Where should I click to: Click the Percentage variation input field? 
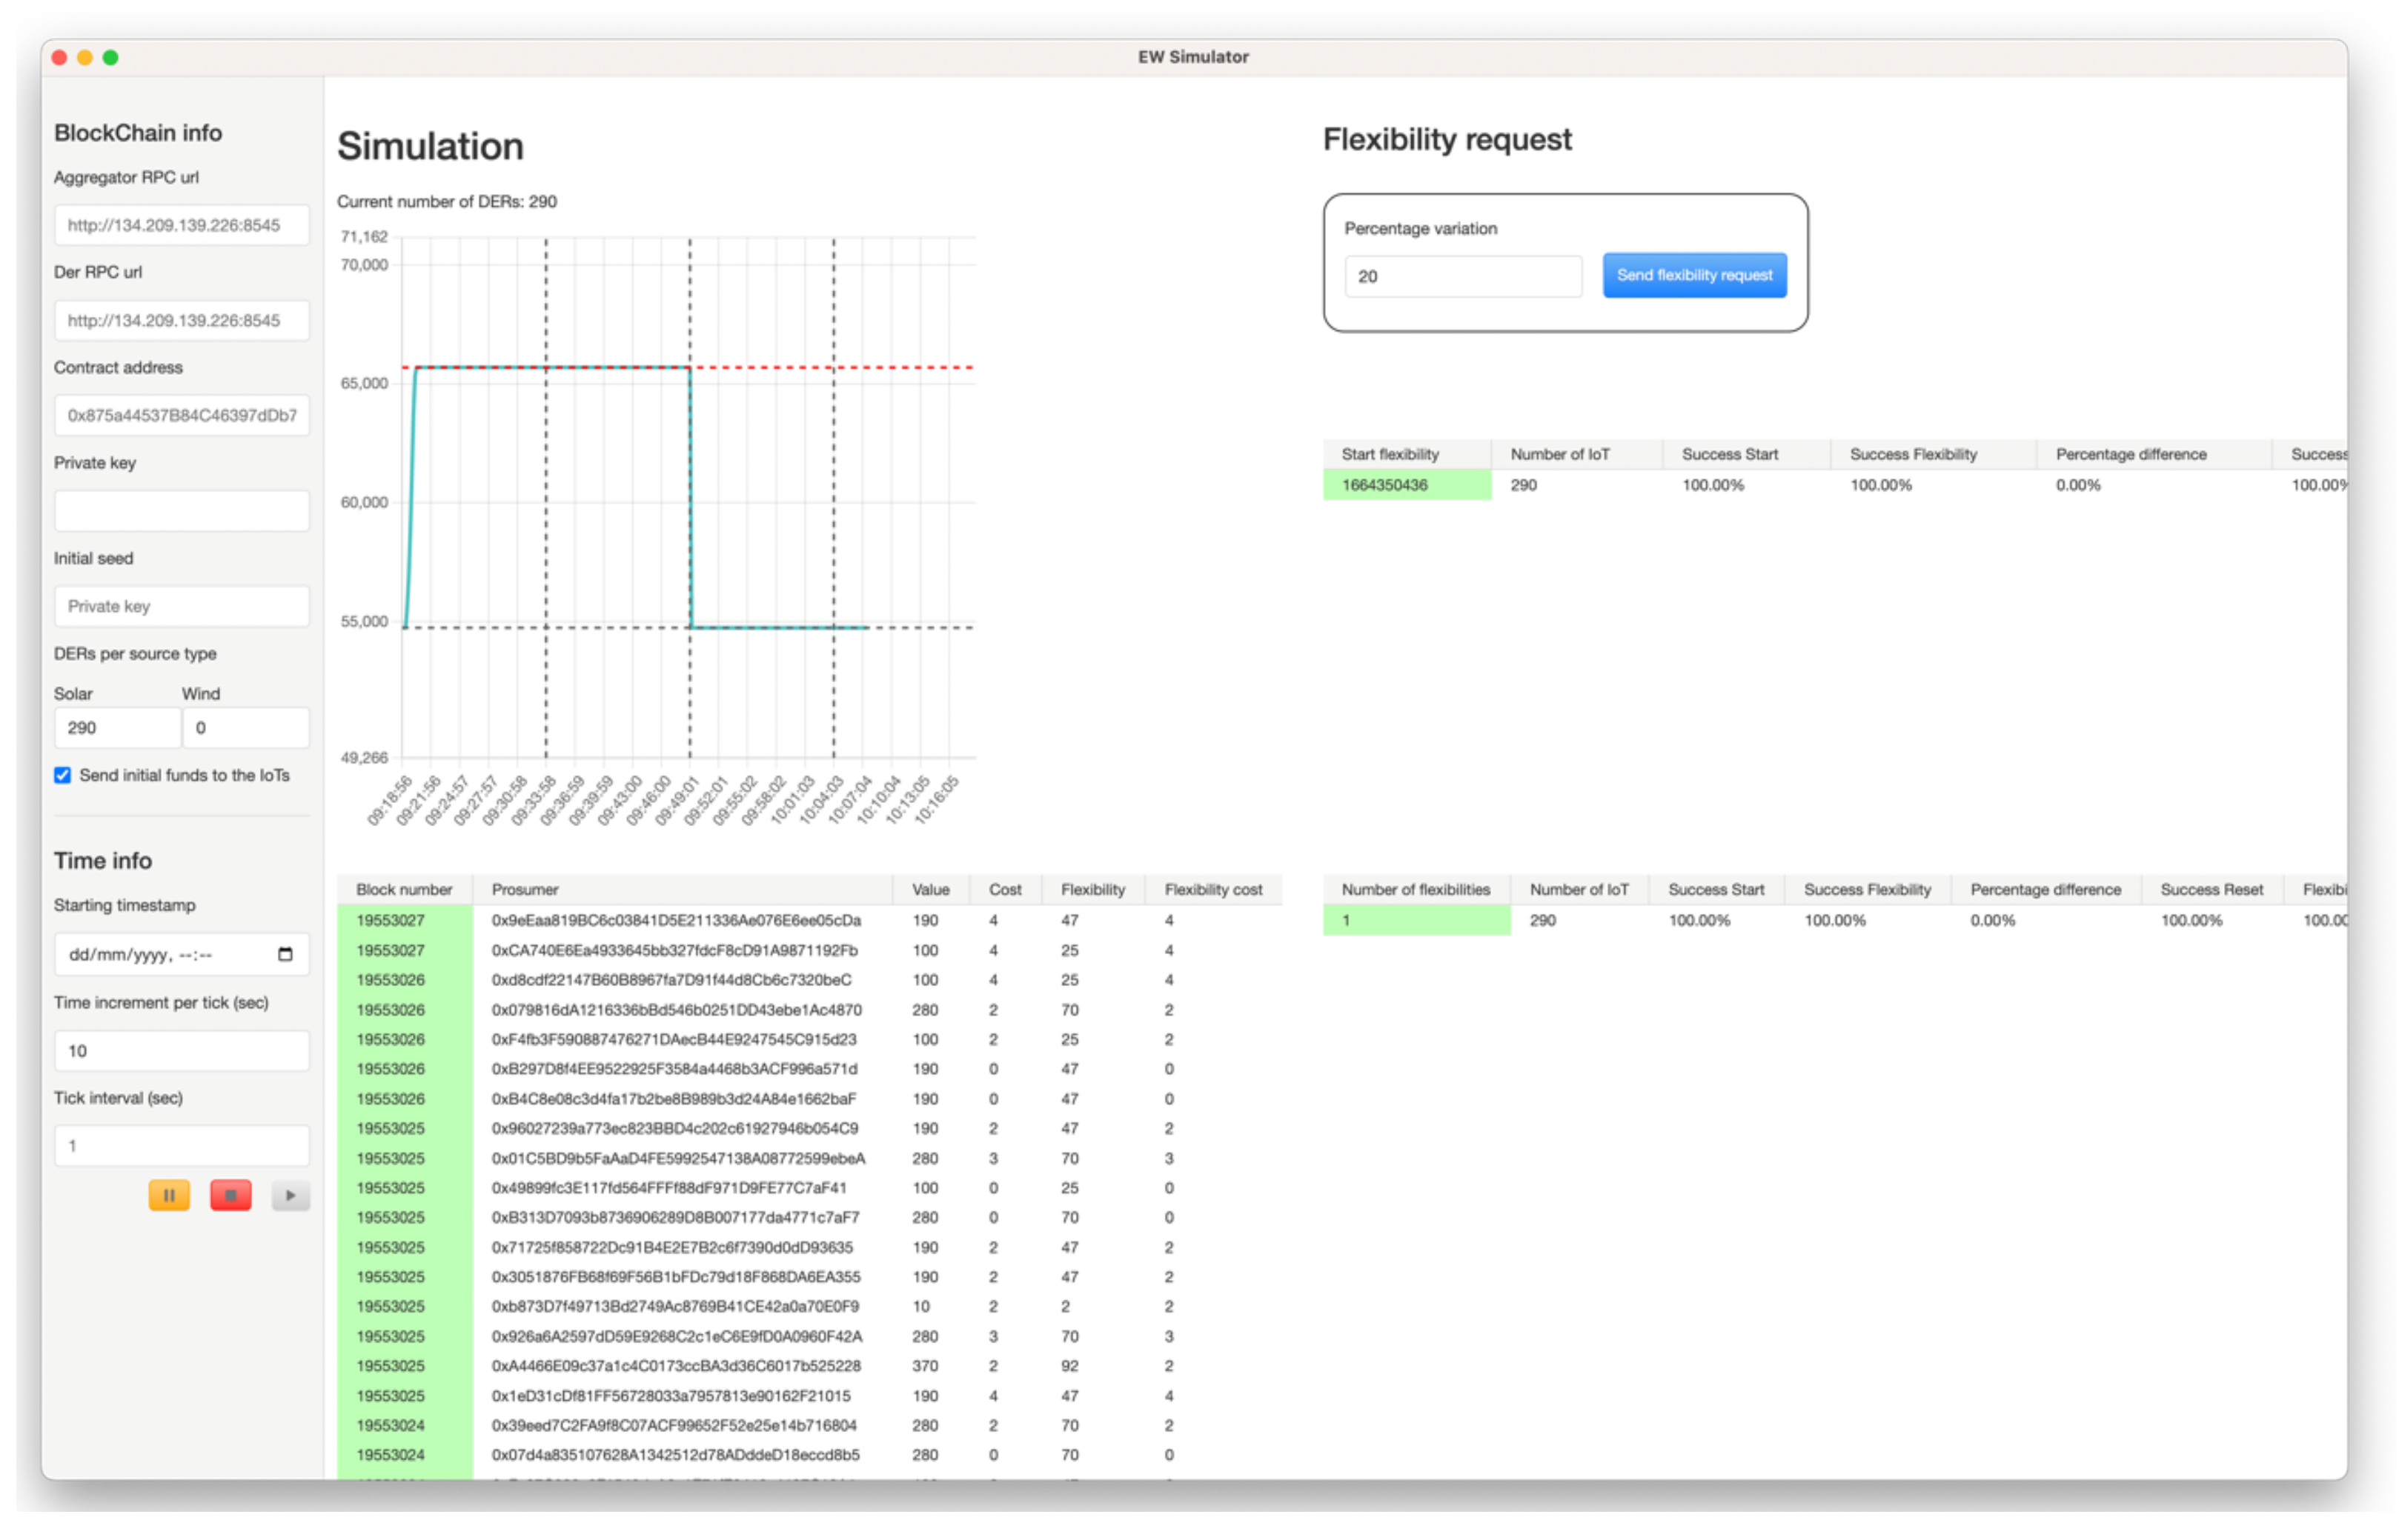pyautogui.click(x=1461, y=277)
